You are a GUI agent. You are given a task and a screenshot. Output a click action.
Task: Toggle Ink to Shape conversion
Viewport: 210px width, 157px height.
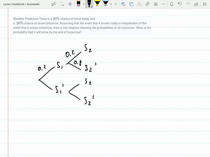point(131,4)
